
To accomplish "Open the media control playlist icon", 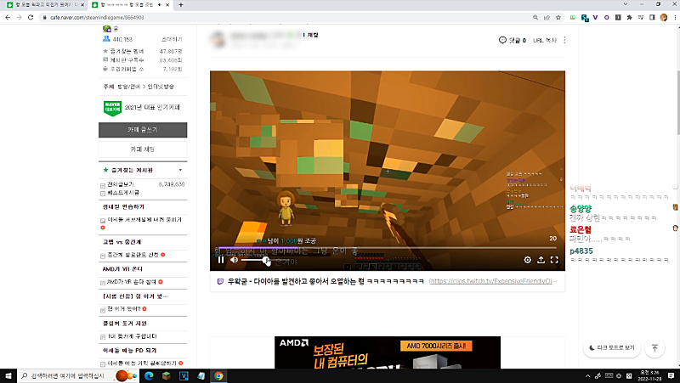I will point(641,17).
